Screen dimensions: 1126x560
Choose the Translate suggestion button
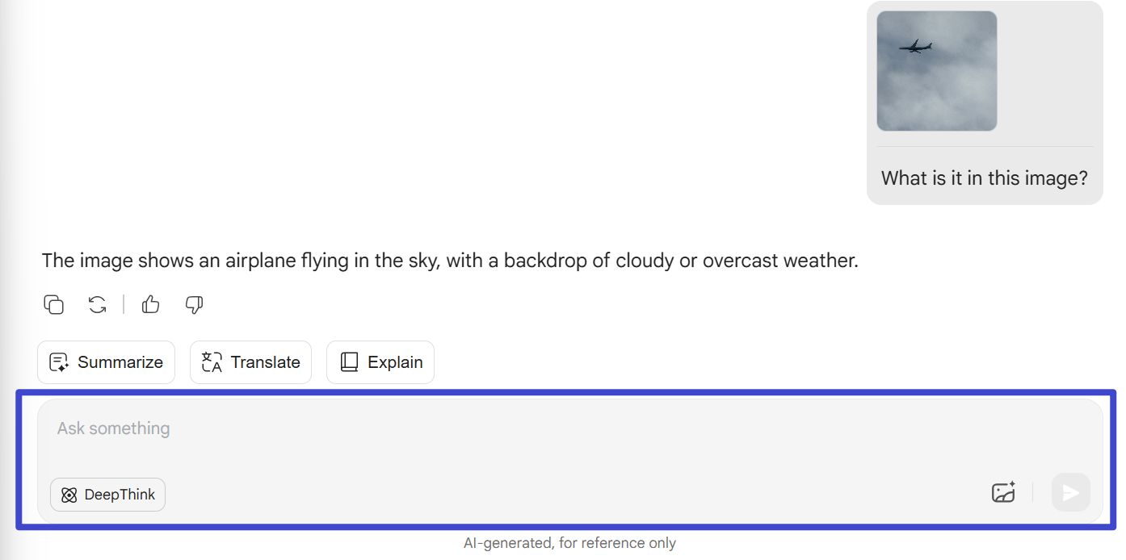[x=250, y=362]
